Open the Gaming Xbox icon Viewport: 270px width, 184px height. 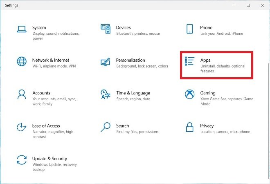[x=189, y=94]
